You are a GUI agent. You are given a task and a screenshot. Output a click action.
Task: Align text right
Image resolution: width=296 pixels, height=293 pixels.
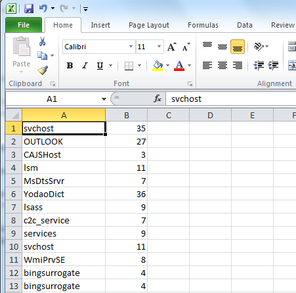coord(238,66)
